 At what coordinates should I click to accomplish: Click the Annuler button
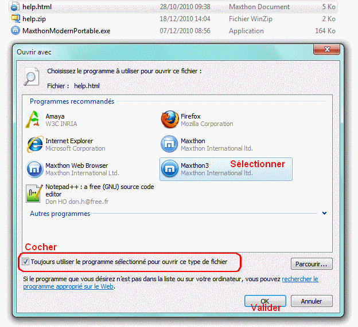pos(312,301)
